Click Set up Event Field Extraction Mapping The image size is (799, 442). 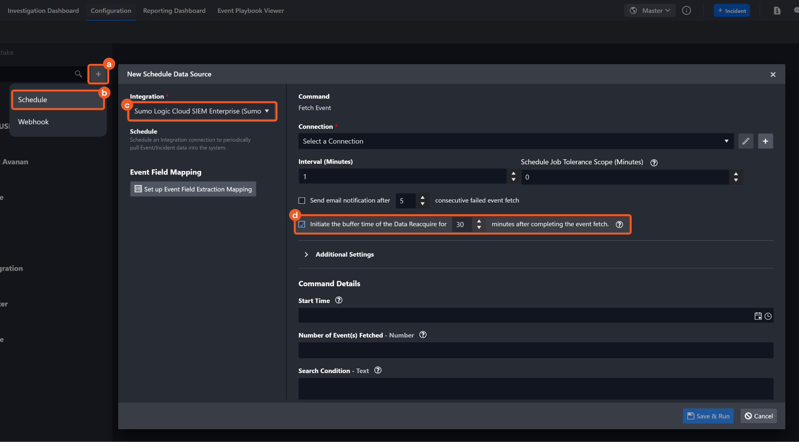pos(193,189)
